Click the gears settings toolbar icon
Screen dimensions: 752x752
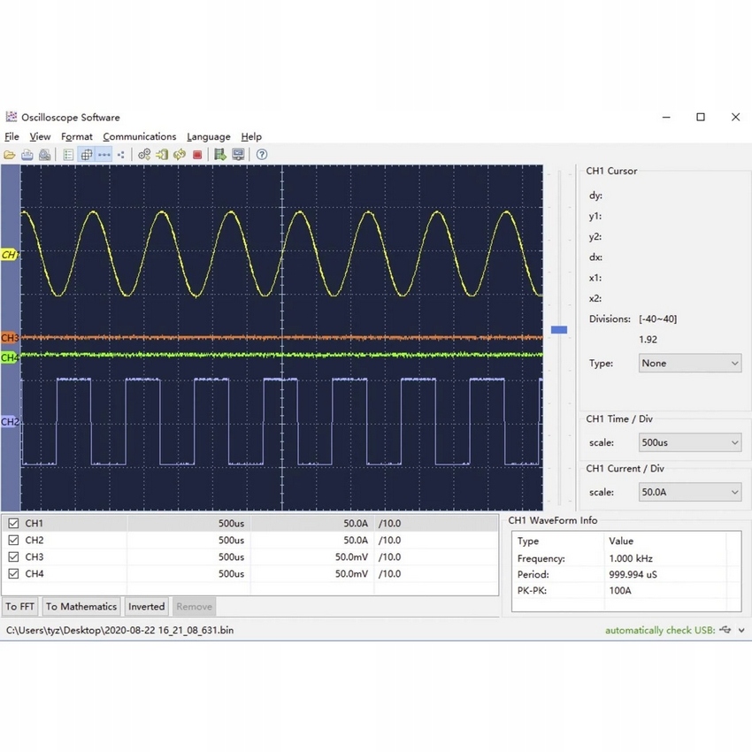coord(144,155)
